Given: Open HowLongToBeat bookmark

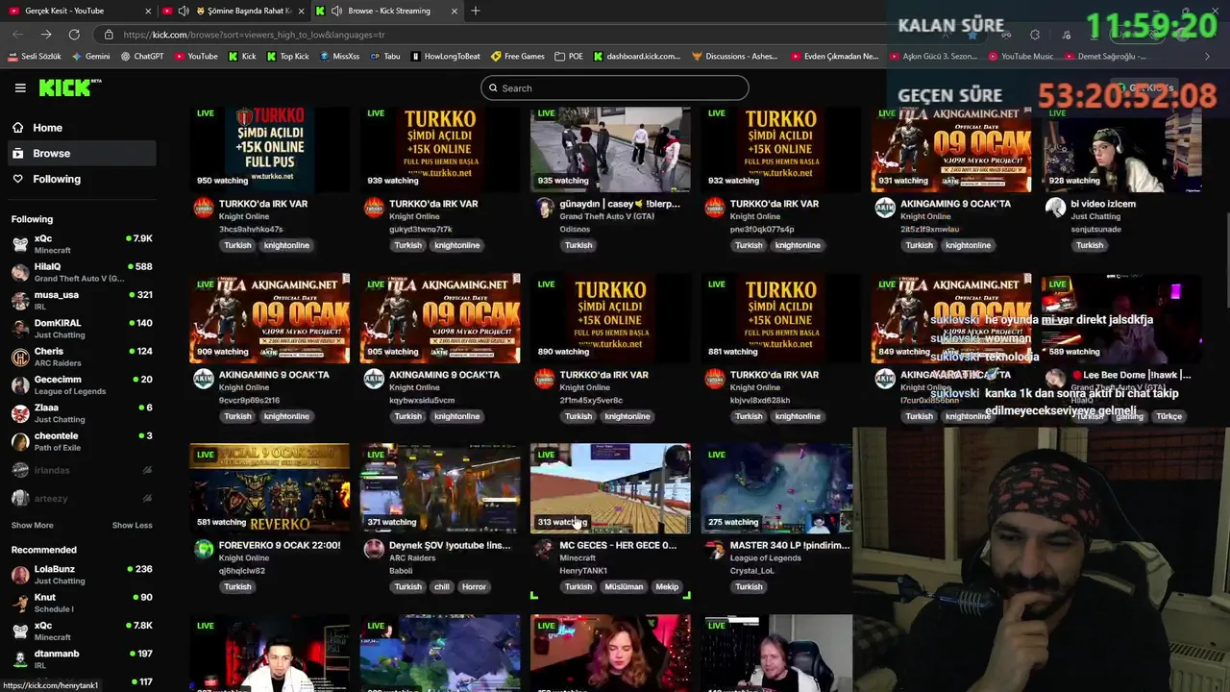Looking at the screenshot, I should [x=445, y=57].
